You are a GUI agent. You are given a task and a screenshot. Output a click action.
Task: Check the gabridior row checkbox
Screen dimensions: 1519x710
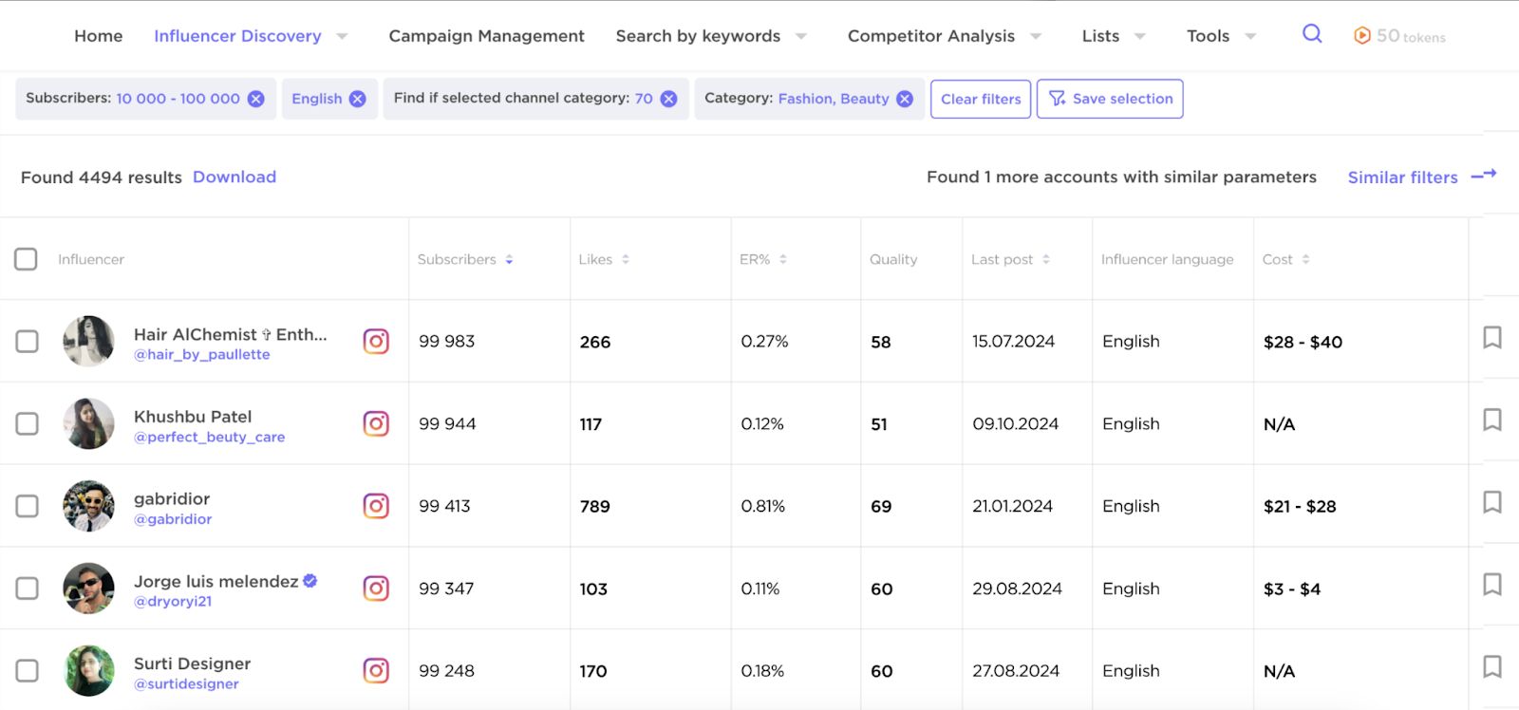click(27, 506)
